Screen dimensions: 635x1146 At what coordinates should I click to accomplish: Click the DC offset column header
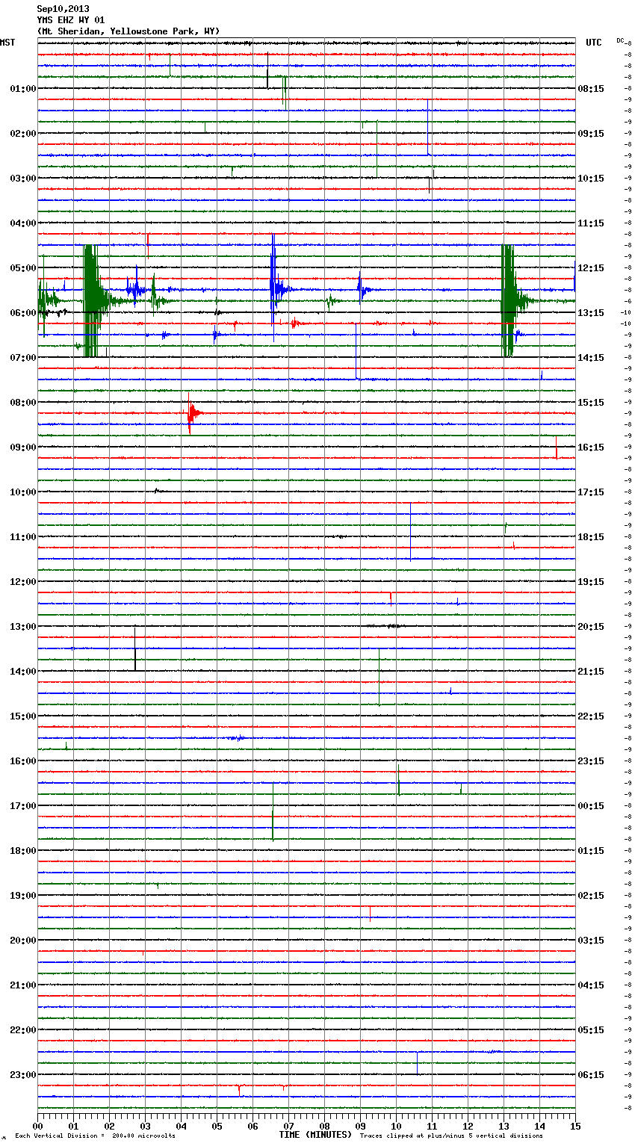(620, 40)
